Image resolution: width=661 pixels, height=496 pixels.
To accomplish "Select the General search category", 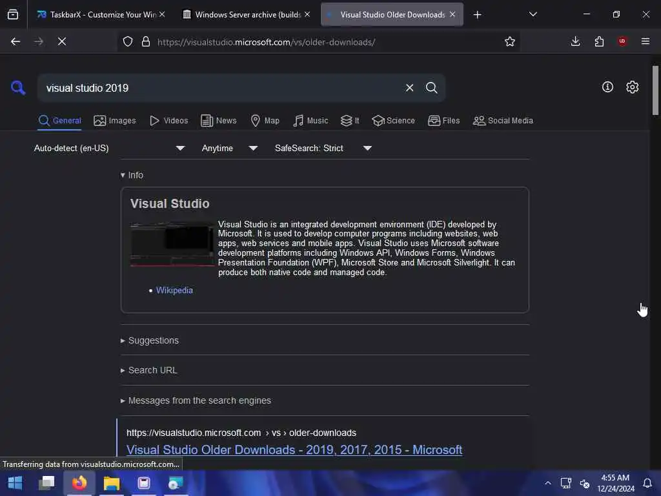I will [x=59, y=121].
